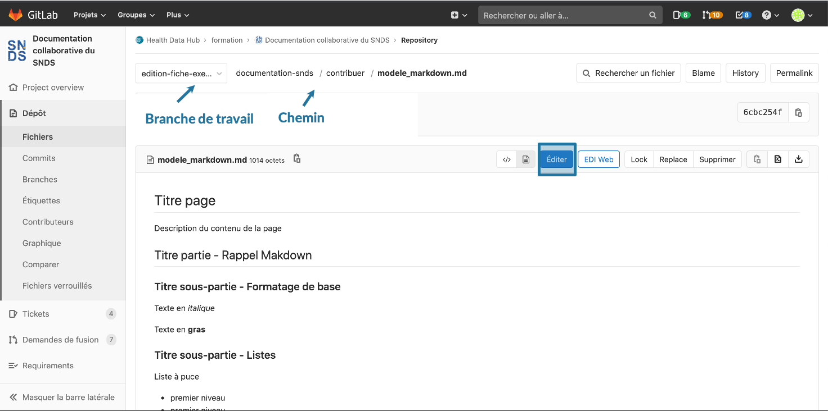828x411 pixels.
Task: Open merge requests icon in top bar
Action: tap(712, 15)
